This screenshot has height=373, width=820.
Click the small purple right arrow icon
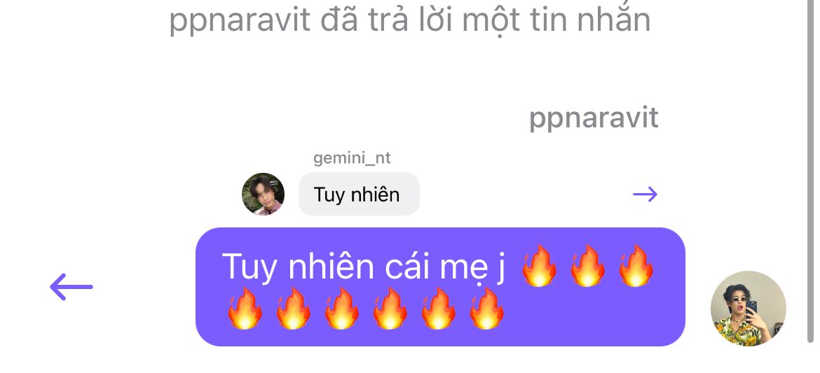click(645, 195)
